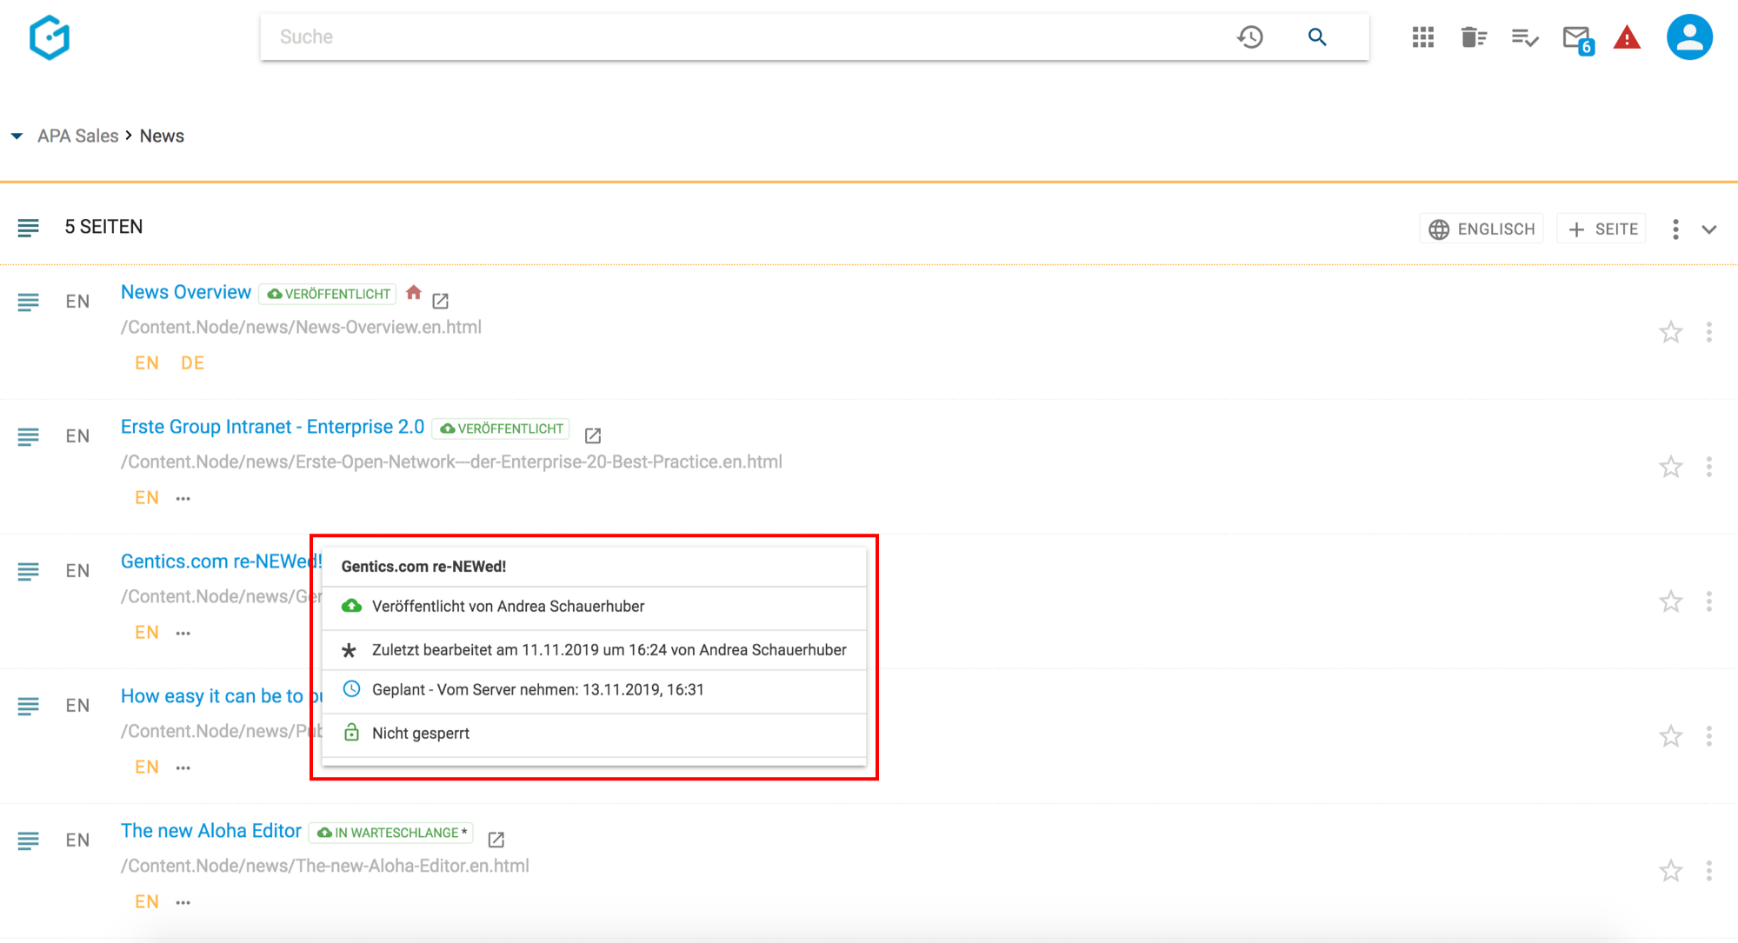
Task: Click Veröffentlicht von Andrea Schauerhuber popup row
Action: coord(594,607)
